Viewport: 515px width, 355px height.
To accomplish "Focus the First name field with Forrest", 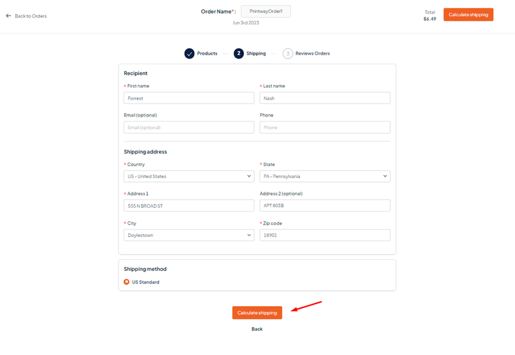I will click(x=189, y=98).
